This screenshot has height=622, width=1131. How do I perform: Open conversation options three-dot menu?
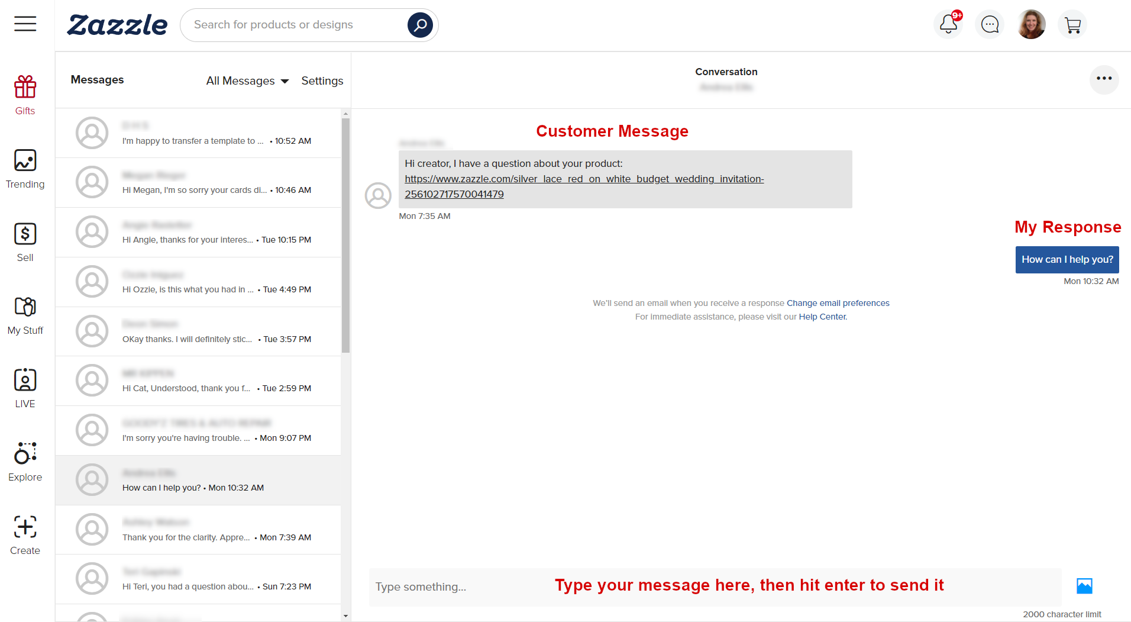[x=1104, y=79]
